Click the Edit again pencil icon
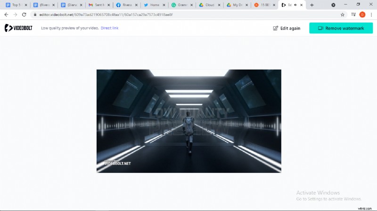 [x=276, y=28]
